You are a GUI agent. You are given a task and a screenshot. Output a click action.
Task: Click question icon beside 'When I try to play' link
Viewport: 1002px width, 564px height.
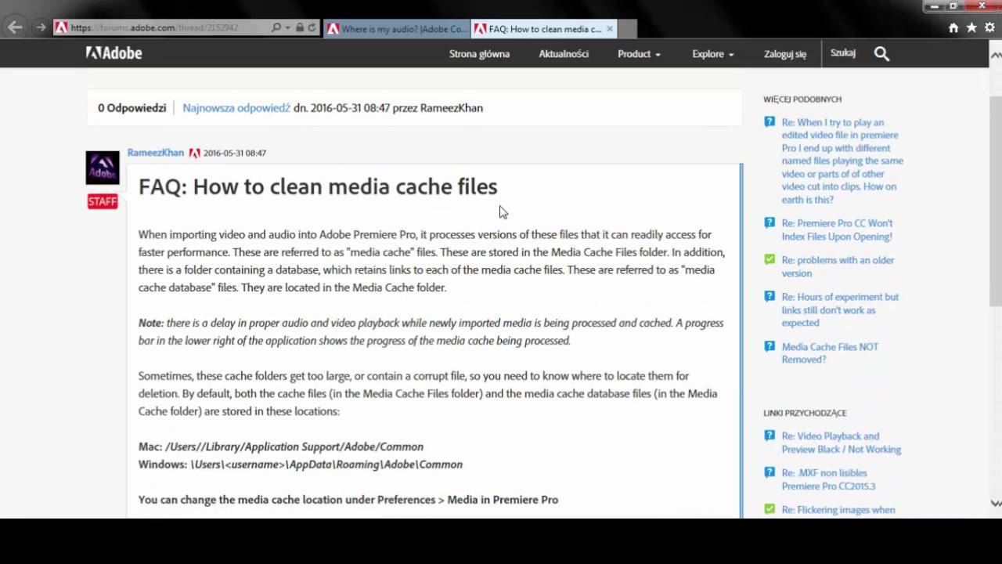click(x=770, y=122)
